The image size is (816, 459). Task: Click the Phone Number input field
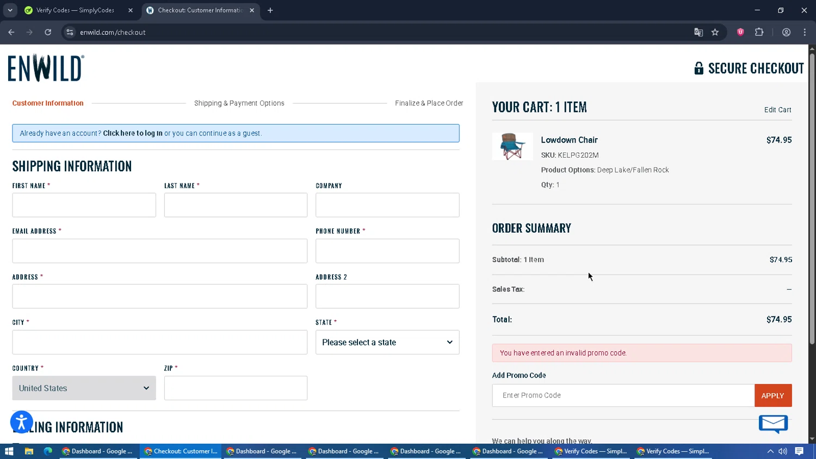[387, 251]
